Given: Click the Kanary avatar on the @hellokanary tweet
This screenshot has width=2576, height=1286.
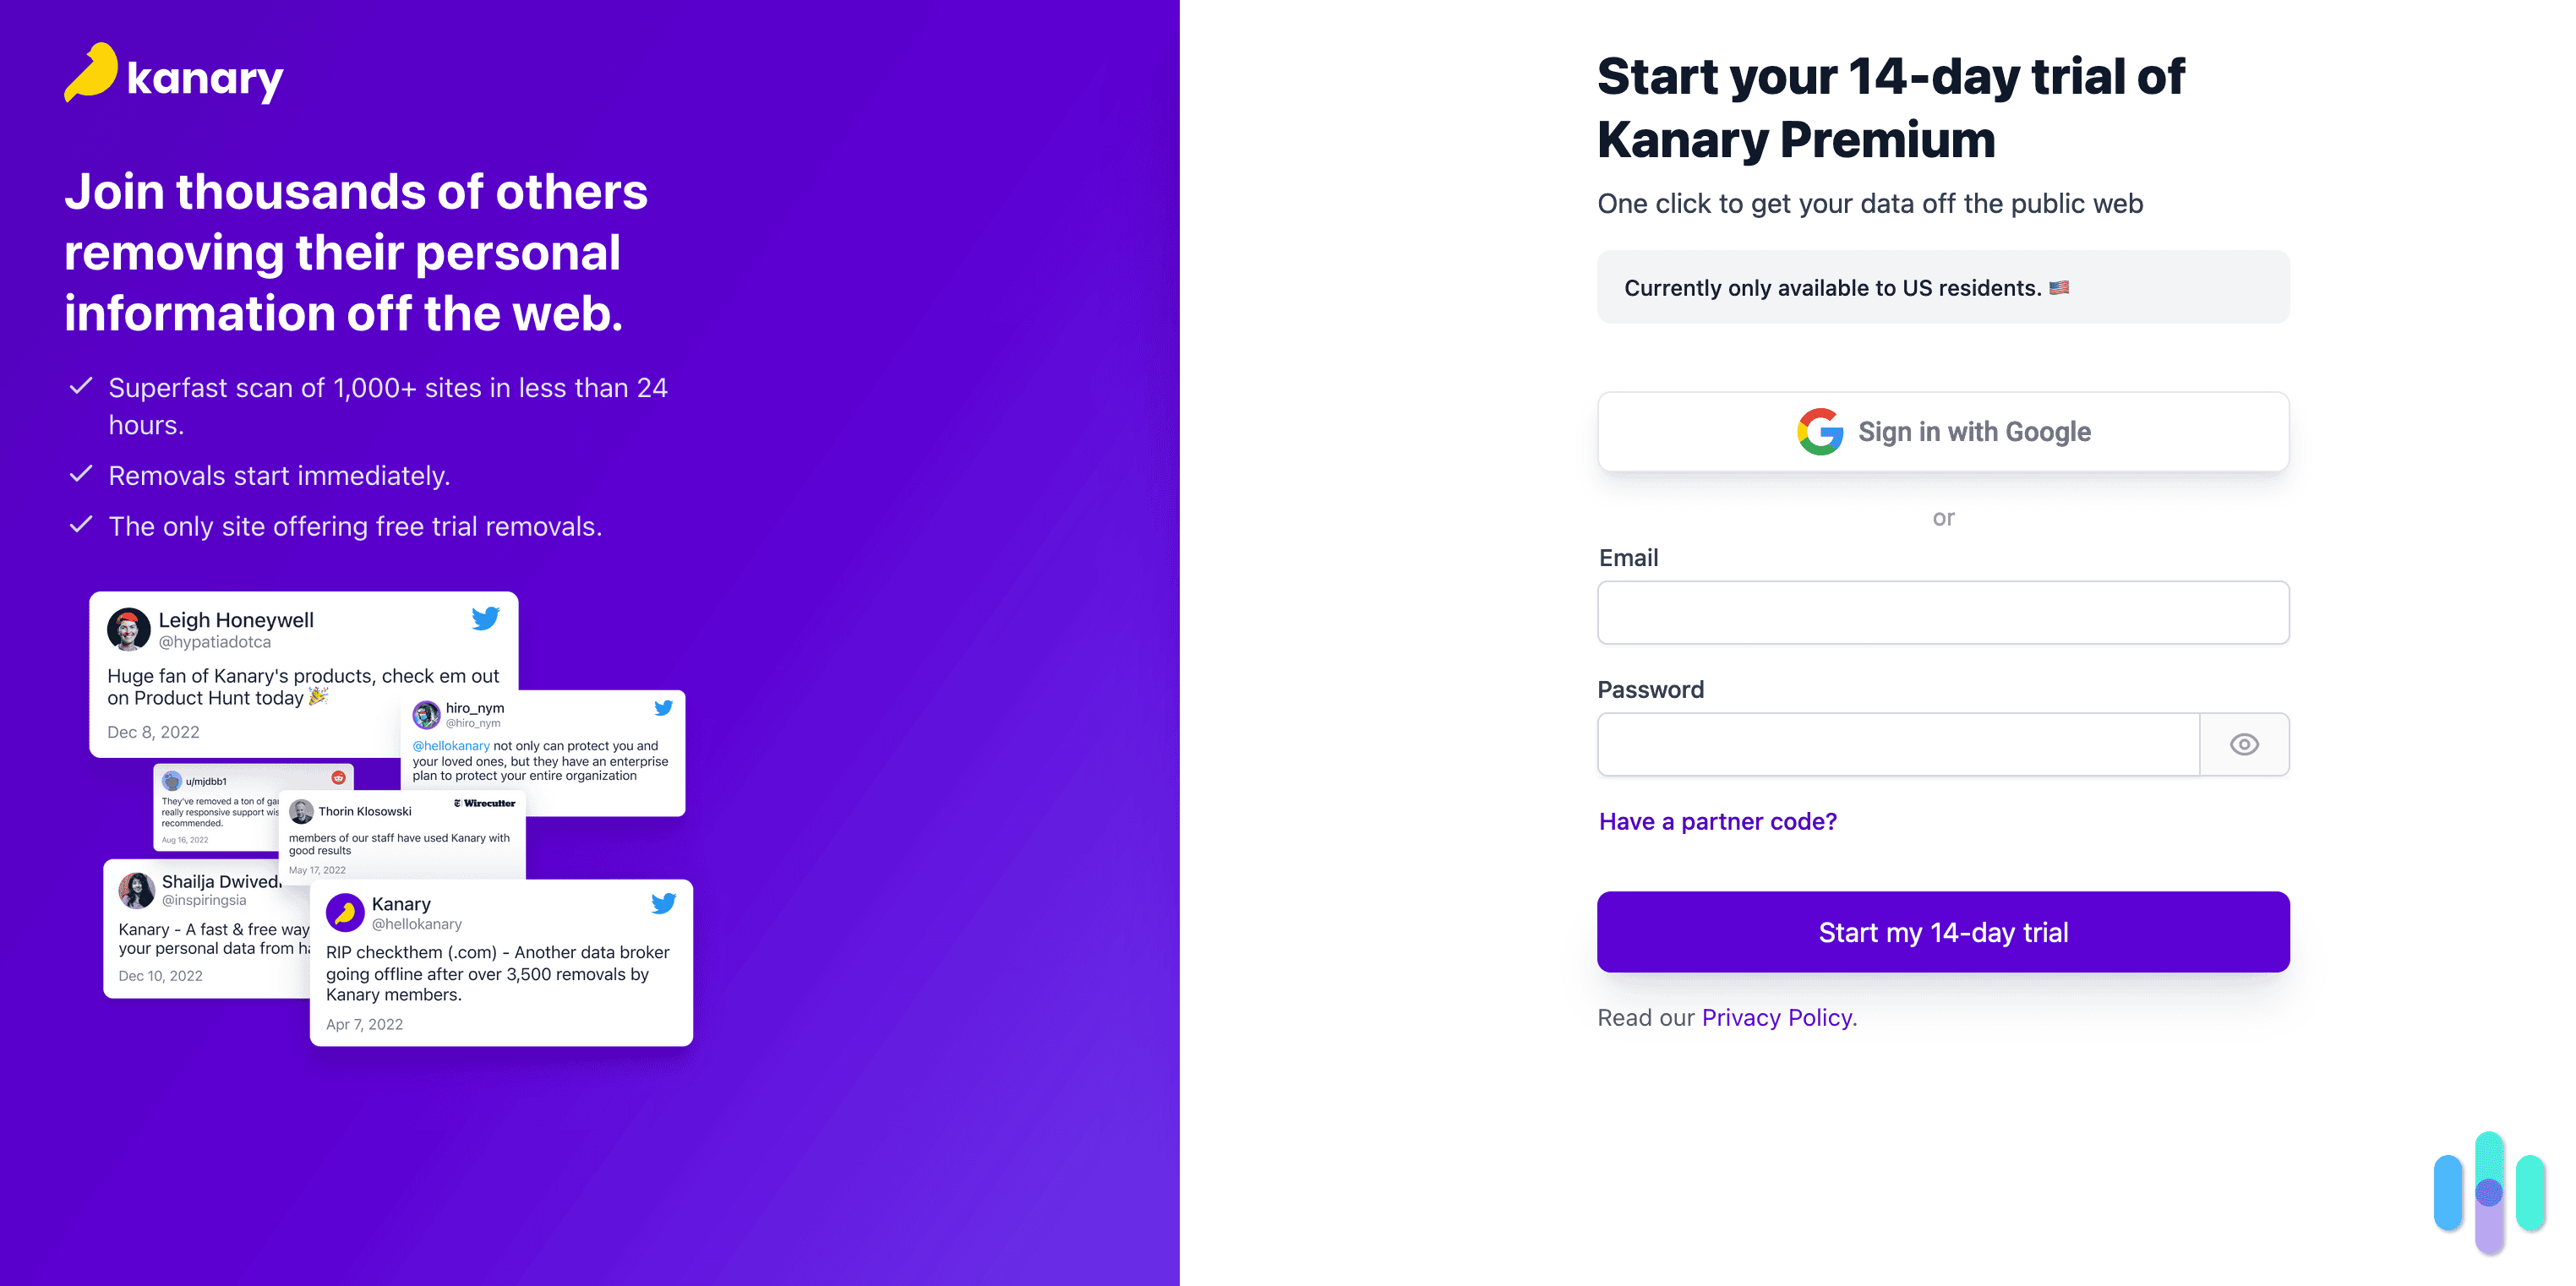Looking at the screenshot, I should click(x=344, y=912).
